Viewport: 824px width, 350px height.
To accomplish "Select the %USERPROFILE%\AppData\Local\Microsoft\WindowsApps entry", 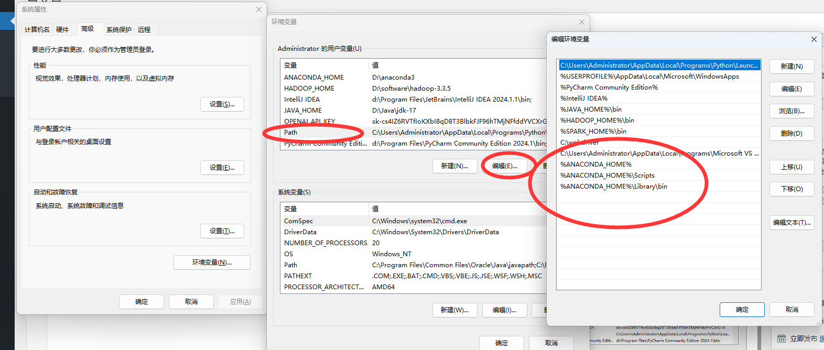I will coord(659,76).
